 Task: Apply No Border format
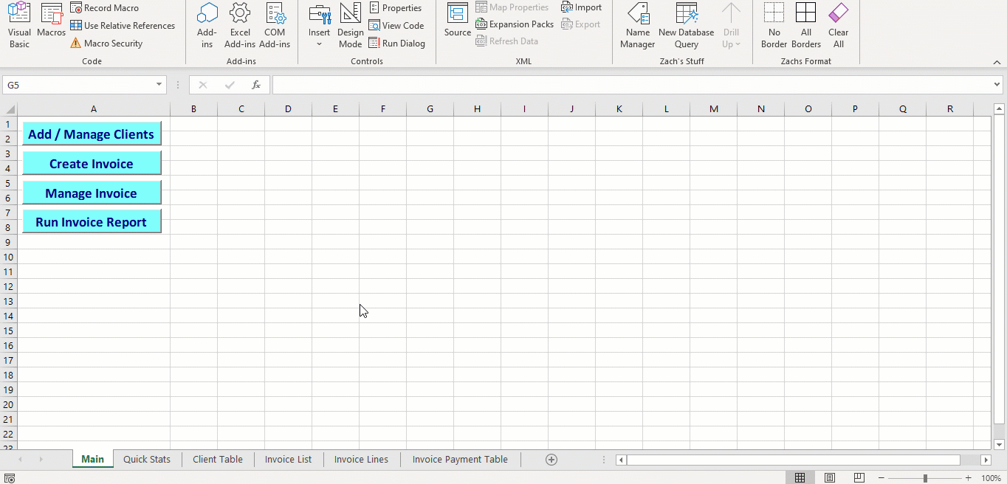pos(774,25)
